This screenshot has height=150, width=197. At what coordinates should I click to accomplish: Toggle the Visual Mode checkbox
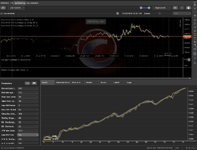click(2, 13)
